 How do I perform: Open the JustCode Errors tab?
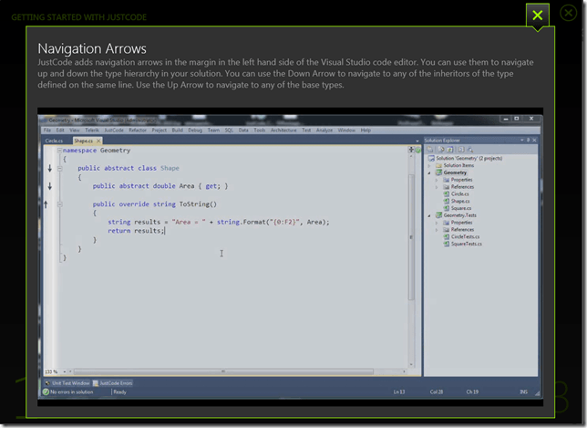pos(112,383)
